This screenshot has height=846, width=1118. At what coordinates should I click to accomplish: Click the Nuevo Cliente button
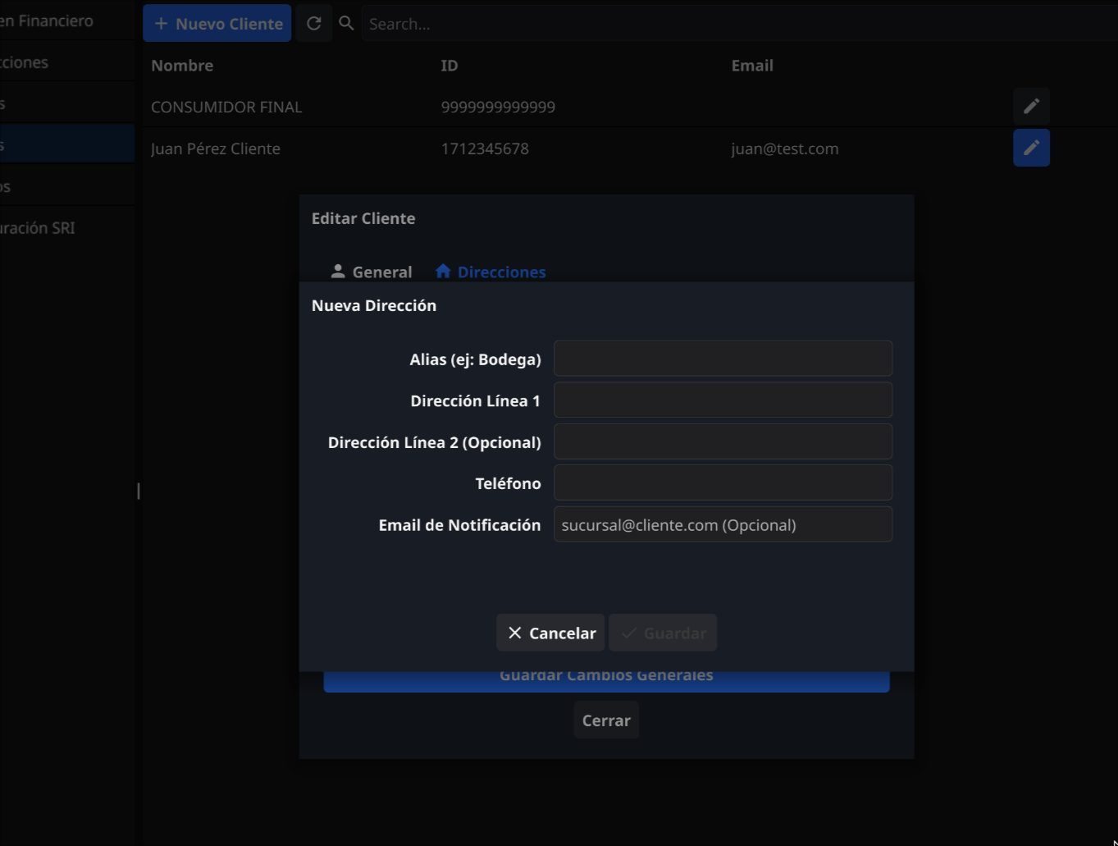click(217, 24)
